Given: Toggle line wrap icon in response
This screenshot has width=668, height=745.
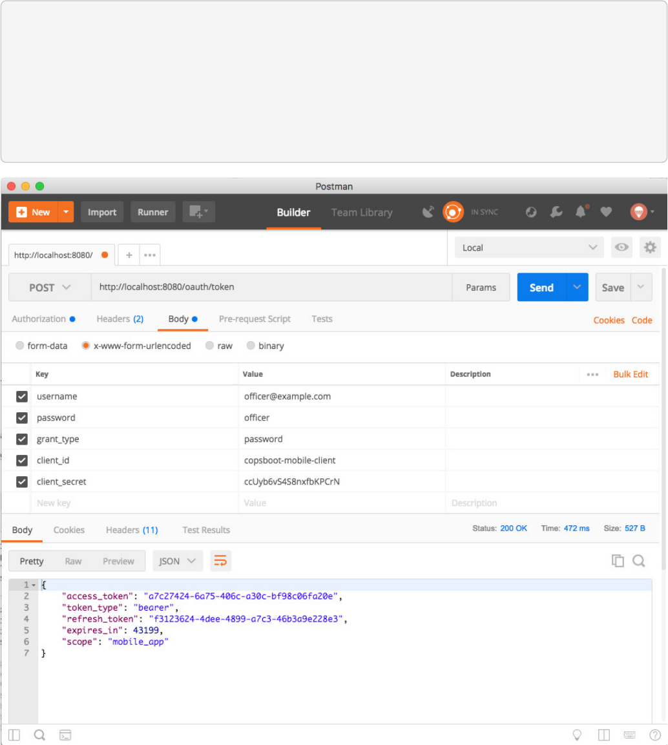Looking at the screenshot, I should pos(220,561).
